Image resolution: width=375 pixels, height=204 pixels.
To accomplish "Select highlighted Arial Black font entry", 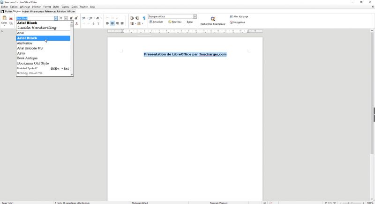I will [43, 38].
